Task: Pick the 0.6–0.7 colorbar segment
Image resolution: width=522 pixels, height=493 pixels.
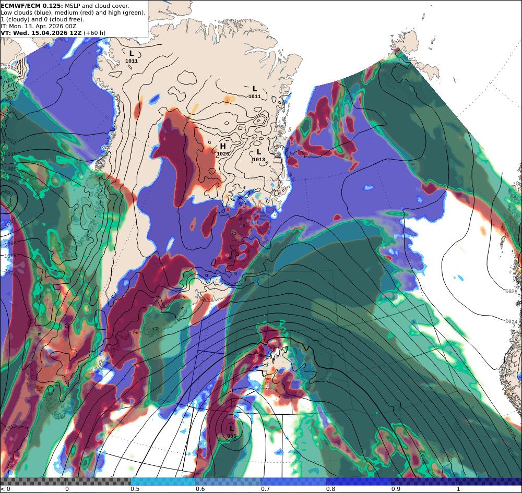Action: 228,482
